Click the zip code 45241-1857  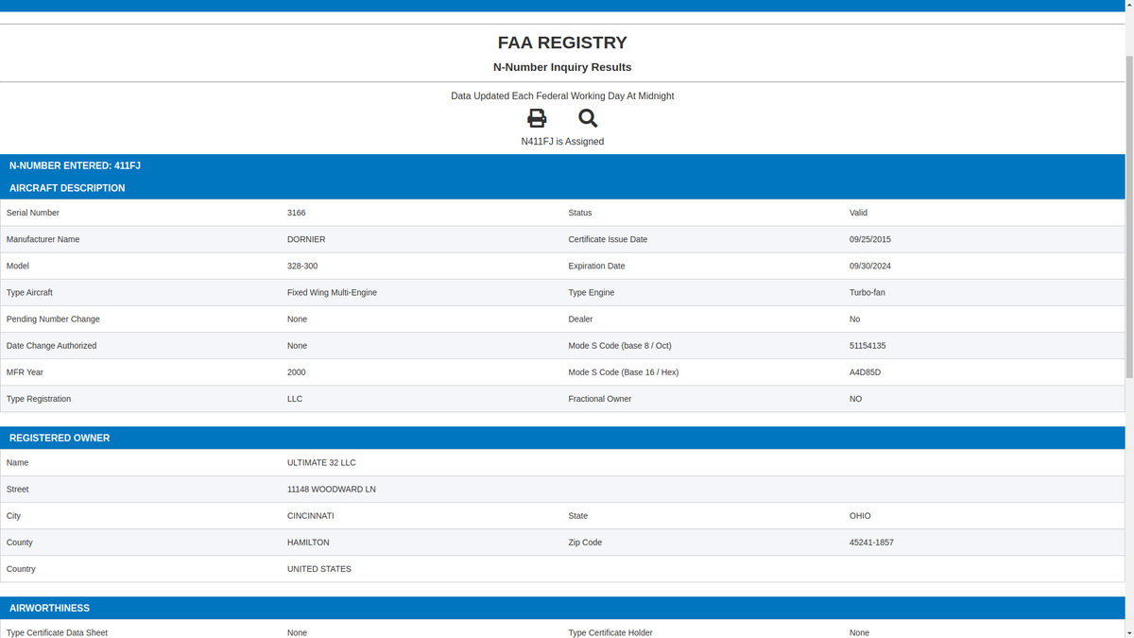coord(871,543)
